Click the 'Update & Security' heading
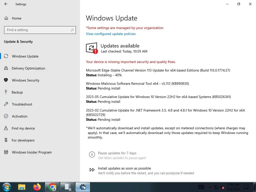Screen dimensions: 256x192 [x=18, y=42]
